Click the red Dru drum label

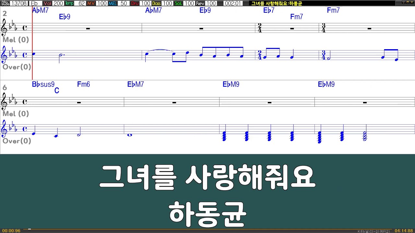pyautogui.click(x=135, y=3)
